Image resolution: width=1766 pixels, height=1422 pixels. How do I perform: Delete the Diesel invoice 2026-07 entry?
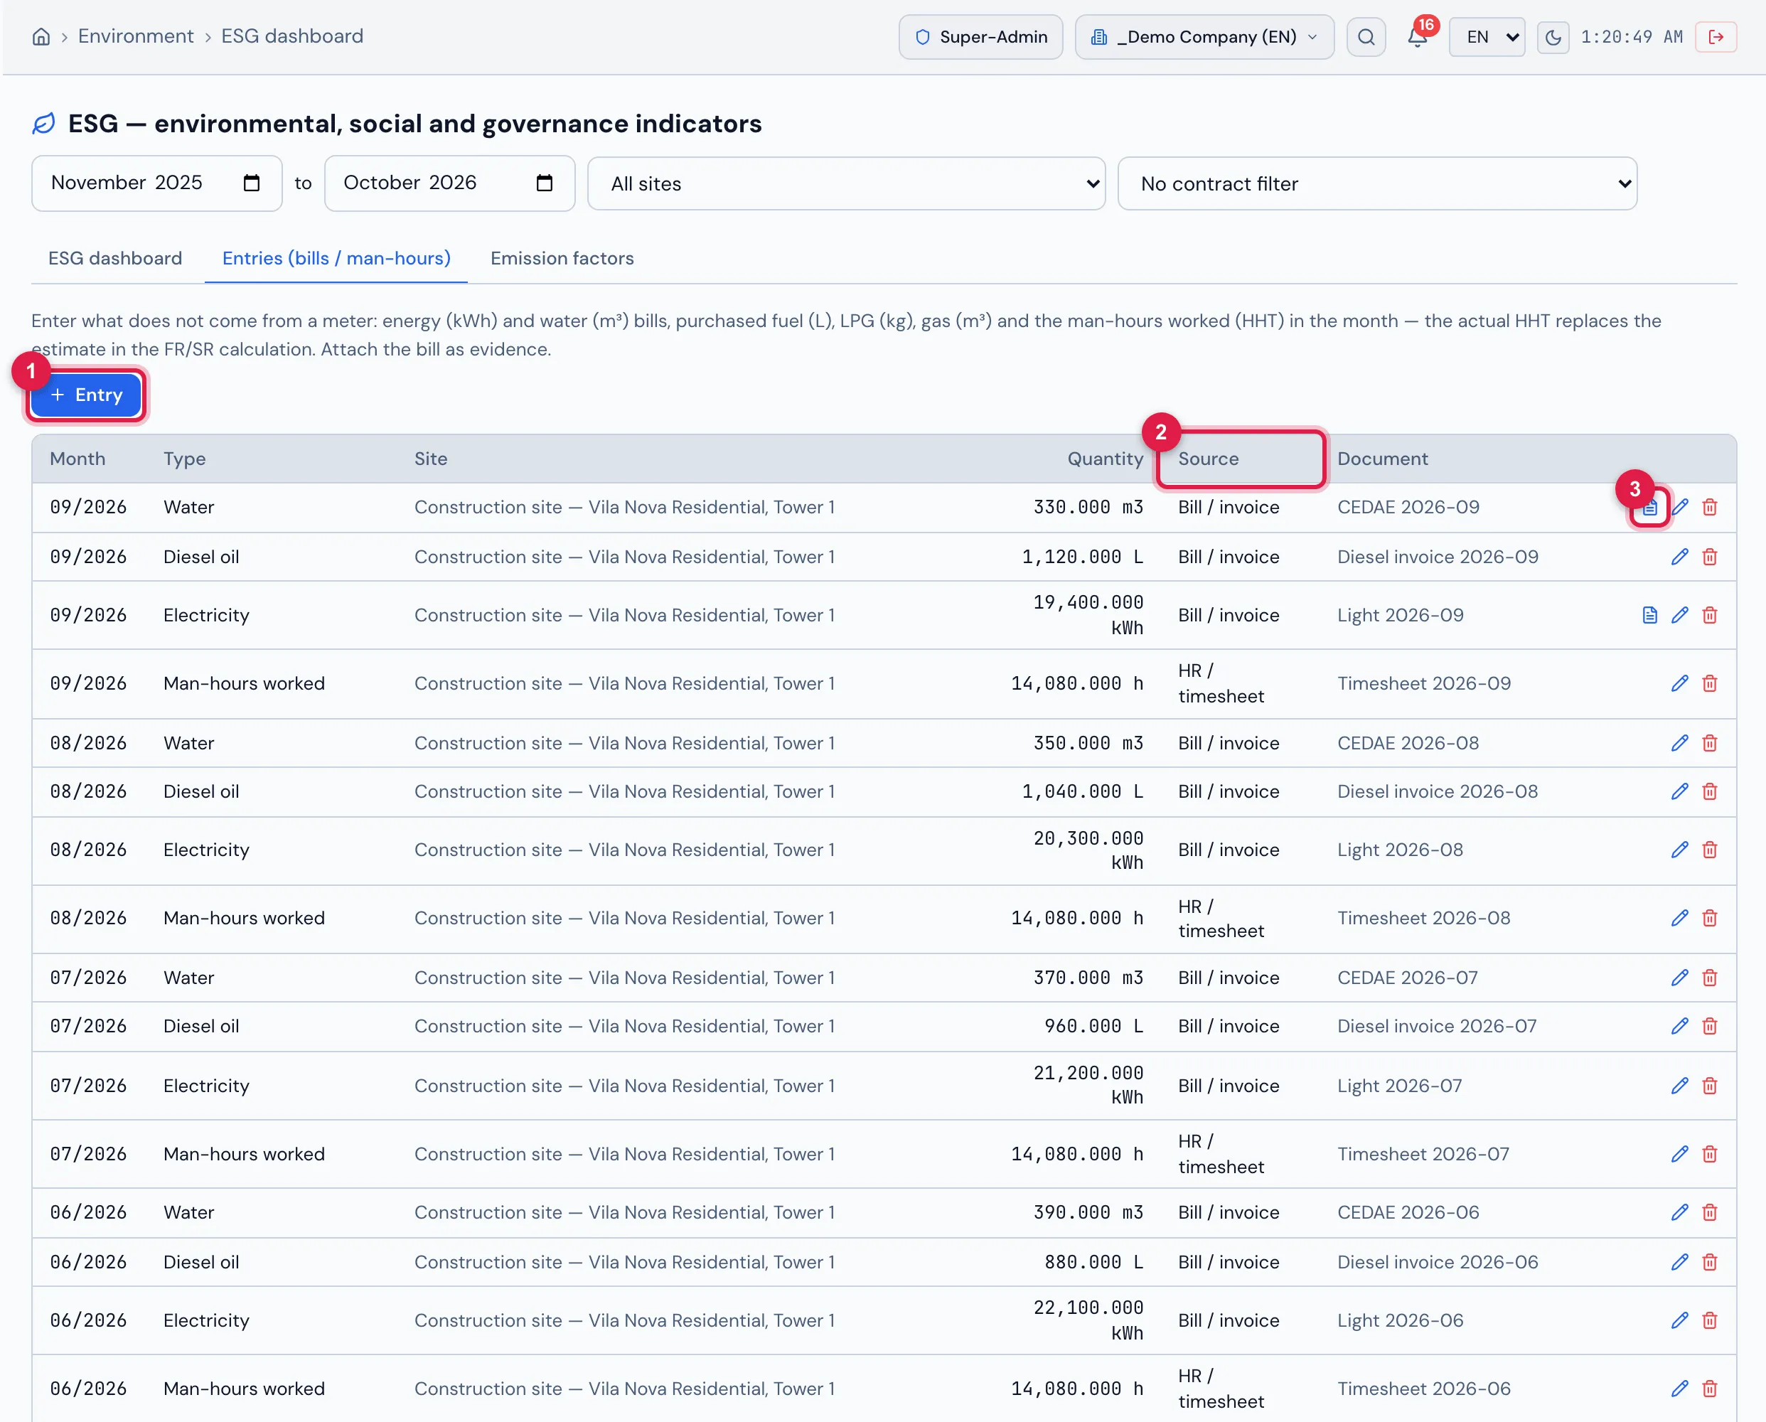pos(1710,1025)
